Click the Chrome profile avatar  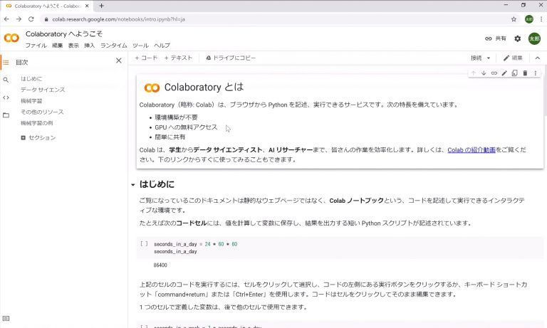pos(529,19)
